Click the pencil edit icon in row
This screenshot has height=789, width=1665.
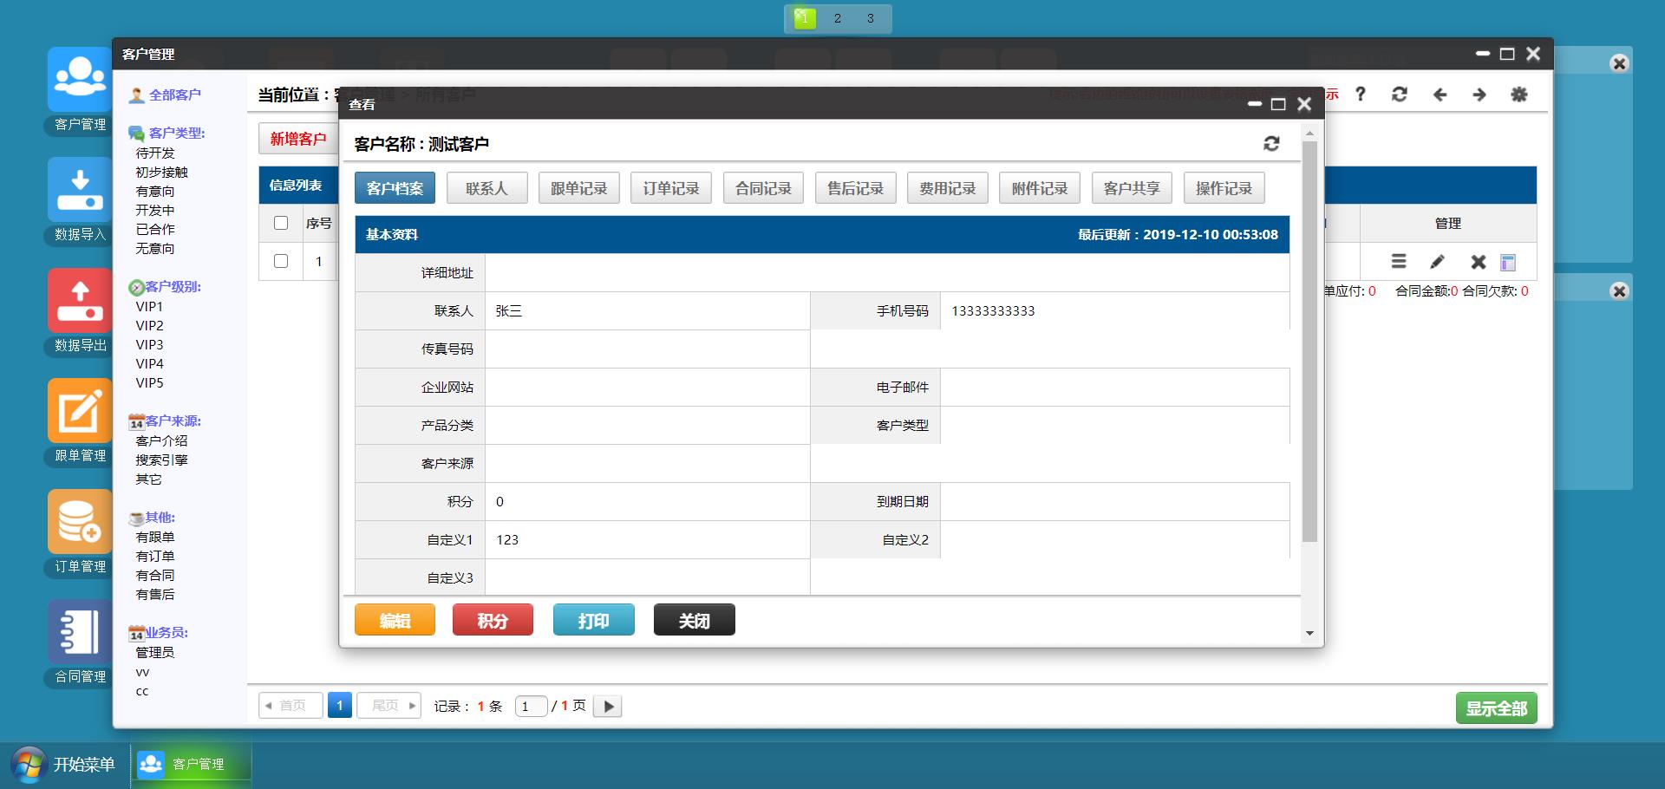1437,262
